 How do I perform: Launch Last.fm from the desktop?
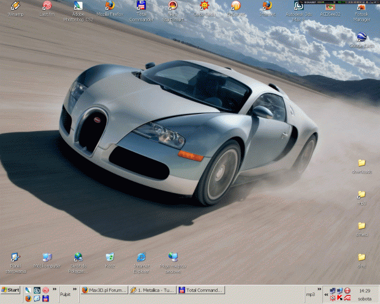[47, 6]
